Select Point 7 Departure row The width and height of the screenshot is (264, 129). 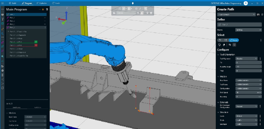pyautogui.click(x=26, y=52)
